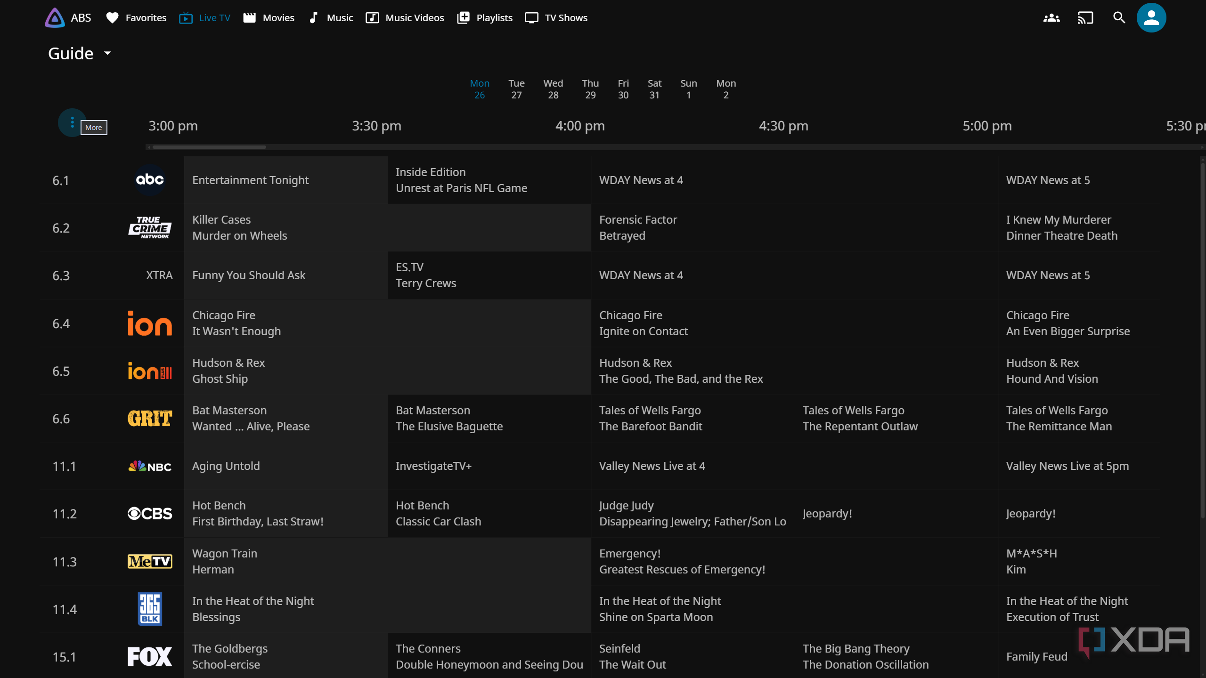Click the cast to device icon

coord(1085,18)
